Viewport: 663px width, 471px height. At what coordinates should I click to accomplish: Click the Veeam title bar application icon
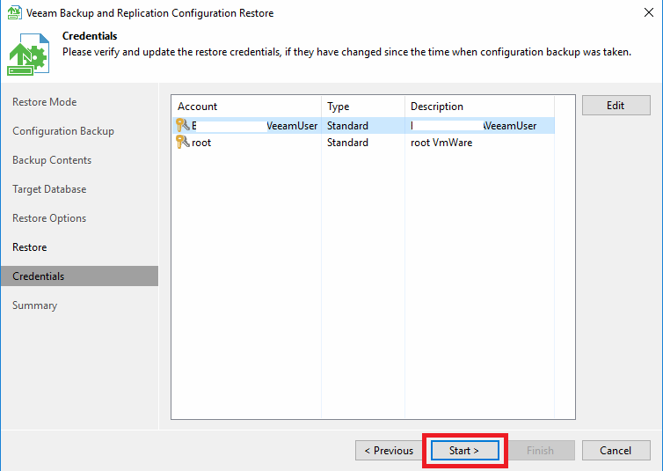tap(14, 12)
